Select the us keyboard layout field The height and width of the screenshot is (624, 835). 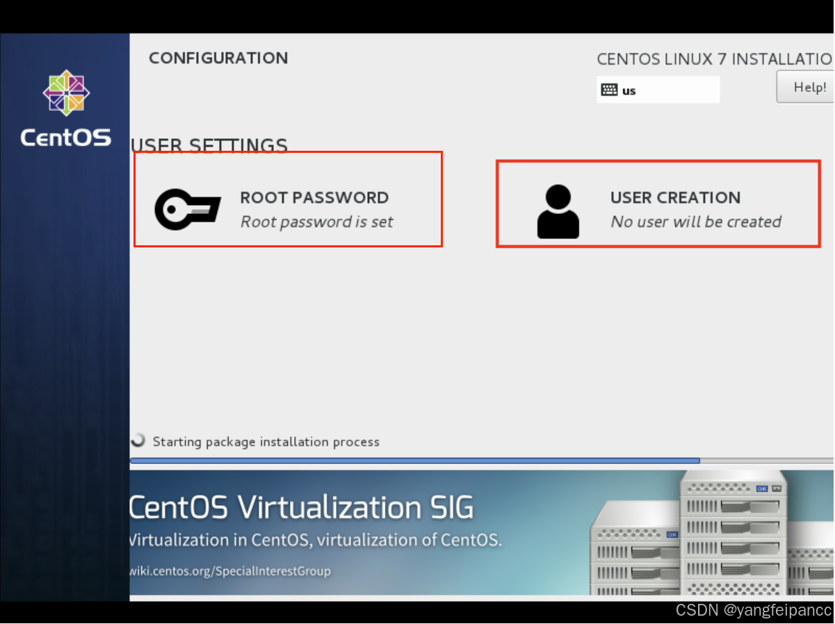[658, 90]
